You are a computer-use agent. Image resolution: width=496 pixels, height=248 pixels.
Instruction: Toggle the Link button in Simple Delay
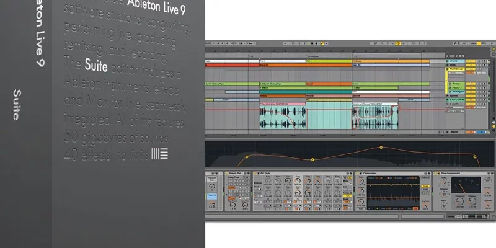pyautogui.click(x=246, y=177)
